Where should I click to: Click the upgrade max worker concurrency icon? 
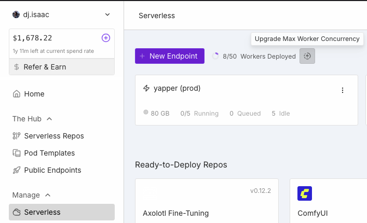click(307, 57)
